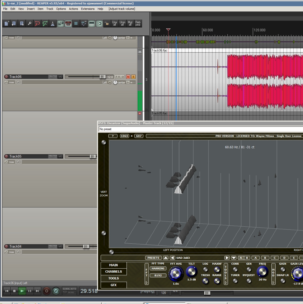Toggle the ripple editing ruler icon

[x=92, y=24]
